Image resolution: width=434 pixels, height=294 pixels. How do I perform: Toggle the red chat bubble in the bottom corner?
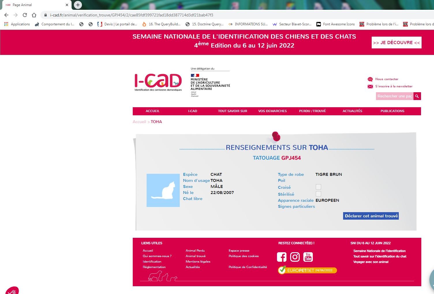point(12,291)
